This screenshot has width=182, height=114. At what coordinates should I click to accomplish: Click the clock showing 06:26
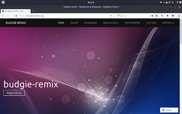click(91, 2)
